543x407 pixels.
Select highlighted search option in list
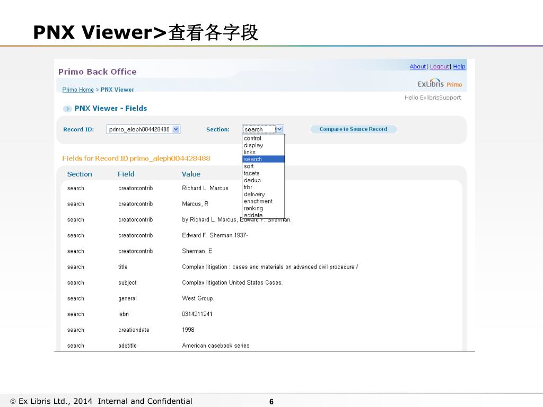click(x=263, y=159)
